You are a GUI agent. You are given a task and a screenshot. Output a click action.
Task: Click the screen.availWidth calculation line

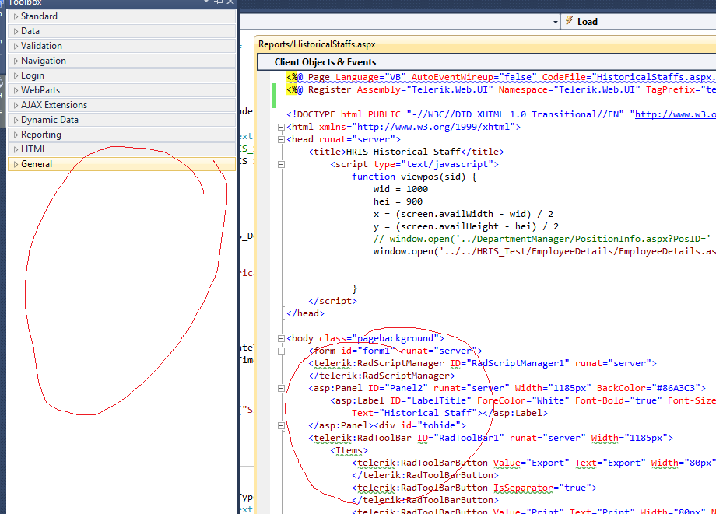click(463, 214)
